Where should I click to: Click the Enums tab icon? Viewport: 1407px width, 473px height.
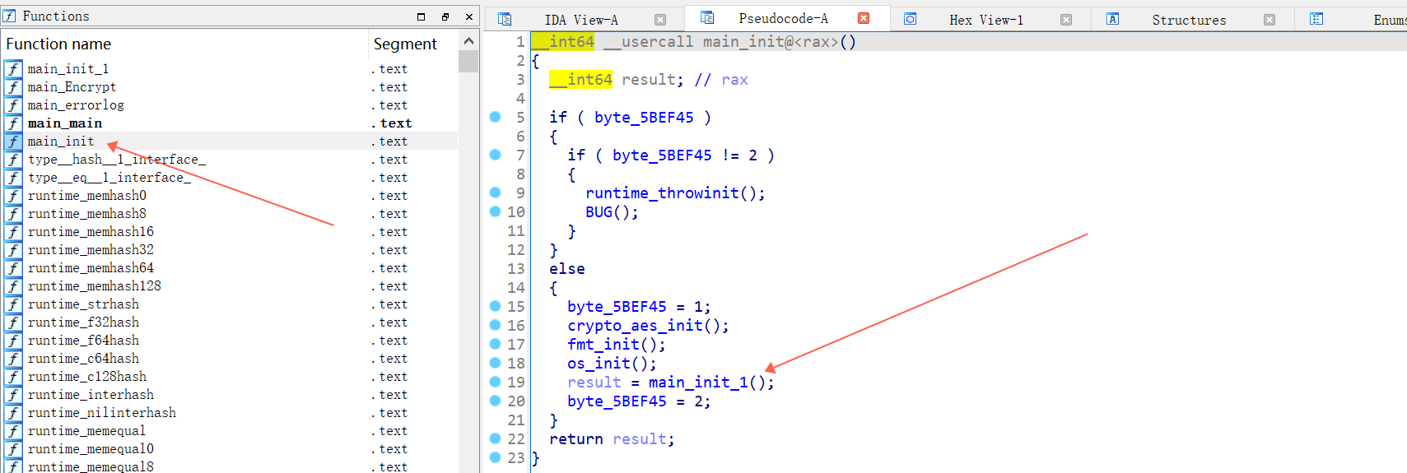(x=1316, y=19)
